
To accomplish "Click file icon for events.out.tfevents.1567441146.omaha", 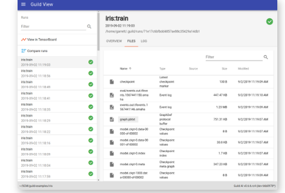I will [x=112, y=107].
